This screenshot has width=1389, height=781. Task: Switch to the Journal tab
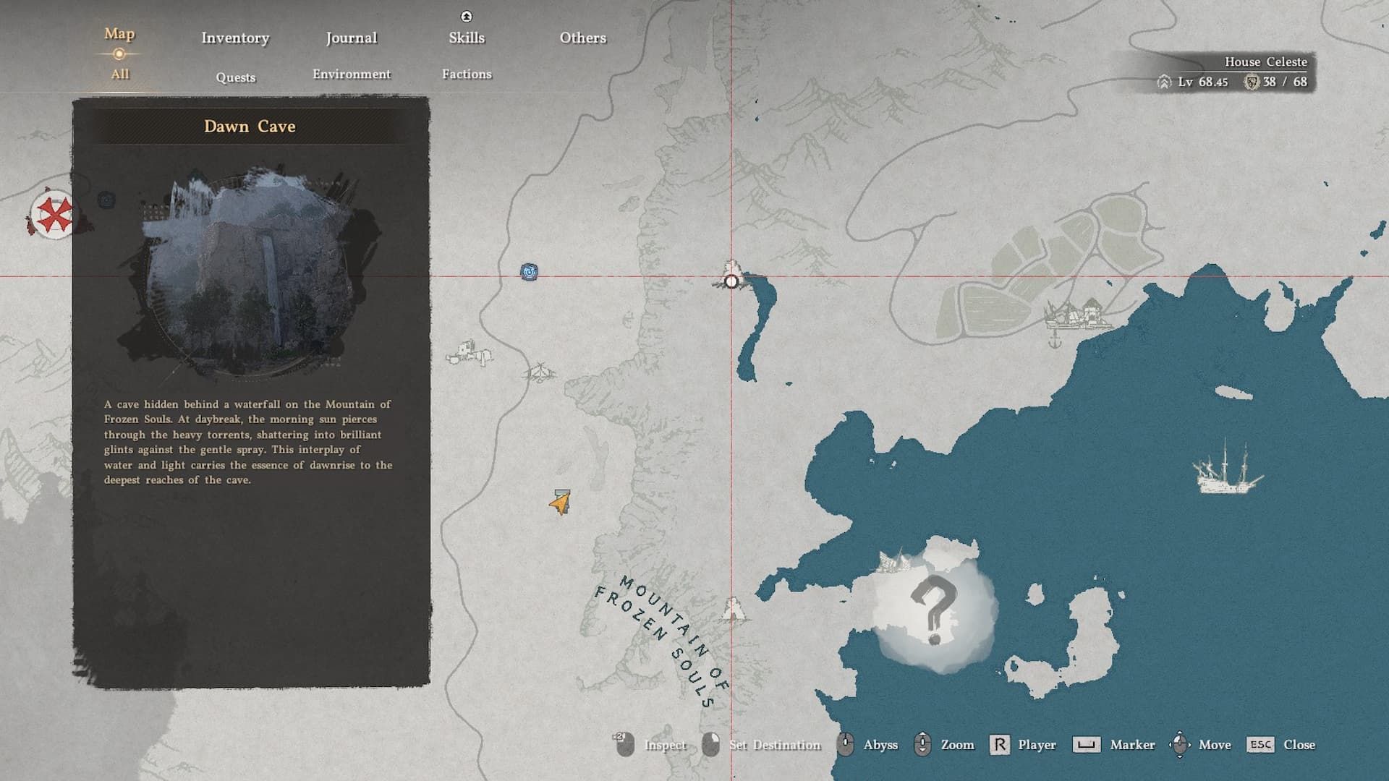pos(351,38)
